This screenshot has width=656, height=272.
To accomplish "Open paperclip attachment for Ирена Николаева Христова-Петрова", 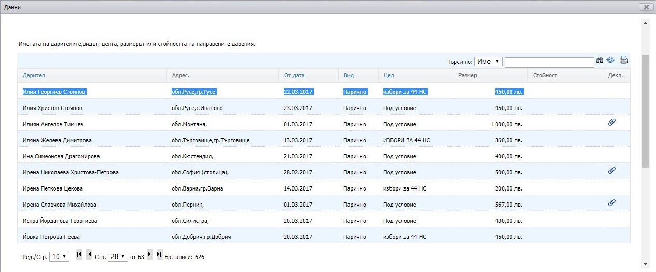I will pyautogui.click(x=611, y=170).
